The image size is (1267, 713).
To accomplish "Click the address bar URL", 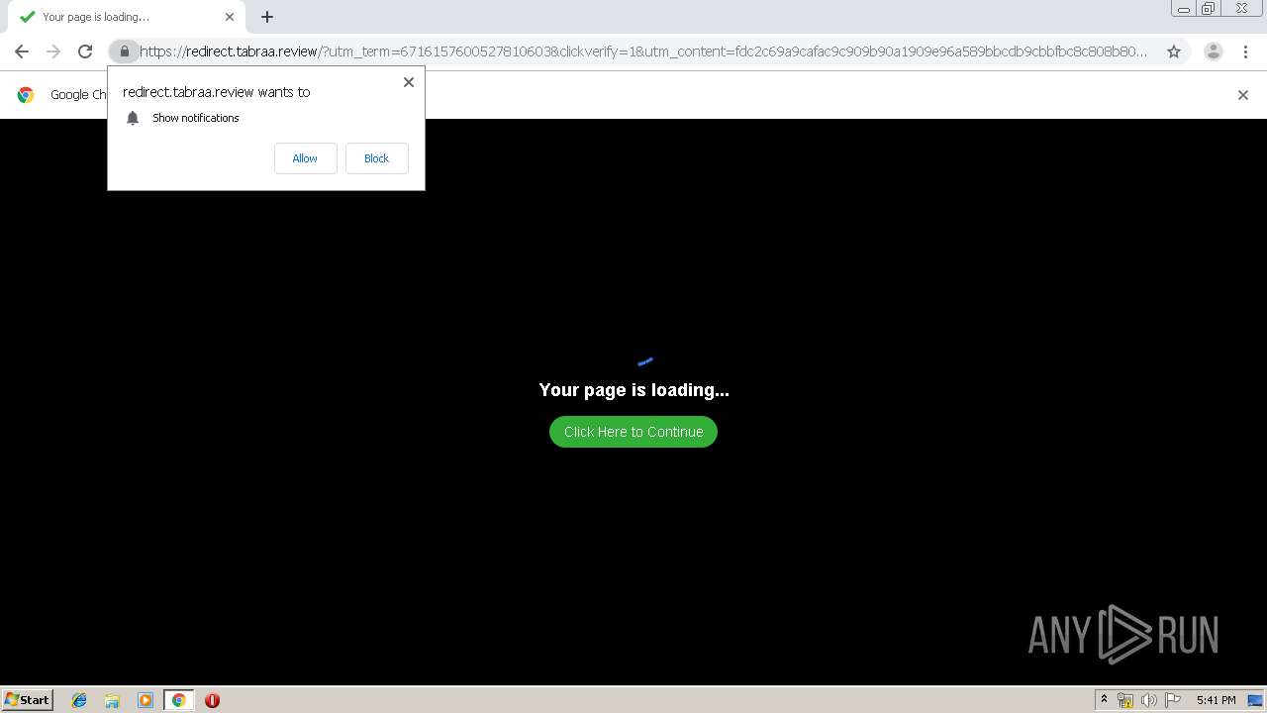I will 643,51.
